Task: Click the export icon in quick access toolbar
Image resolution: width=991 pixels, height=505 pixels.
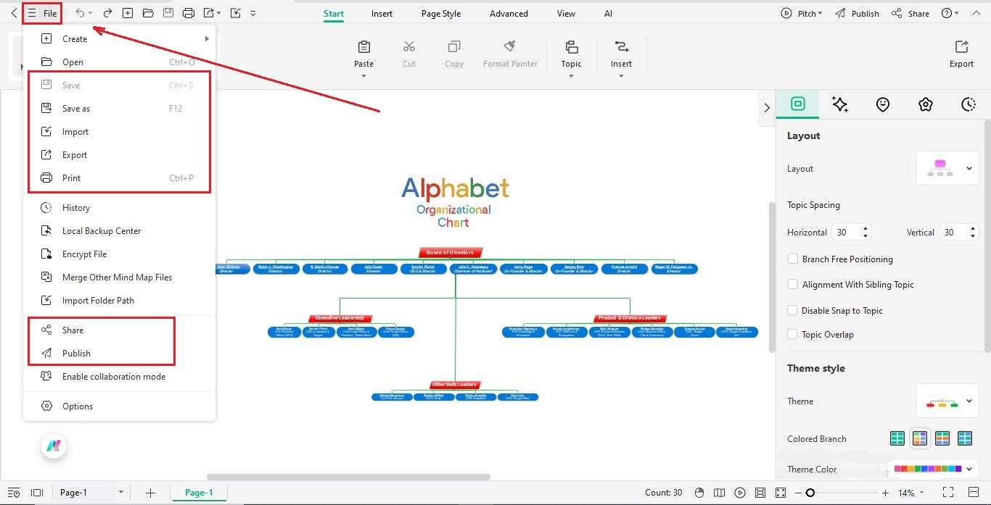Action: (209, 13)
